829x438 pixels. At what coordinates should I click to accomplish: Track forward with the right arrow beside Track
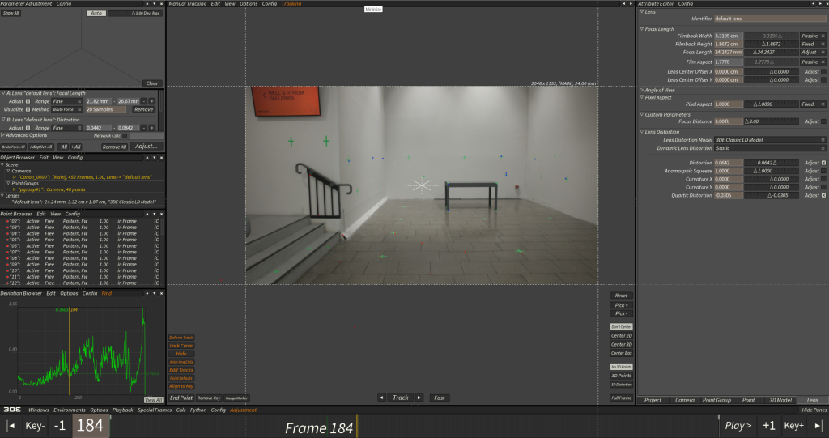tap(419, 398)
